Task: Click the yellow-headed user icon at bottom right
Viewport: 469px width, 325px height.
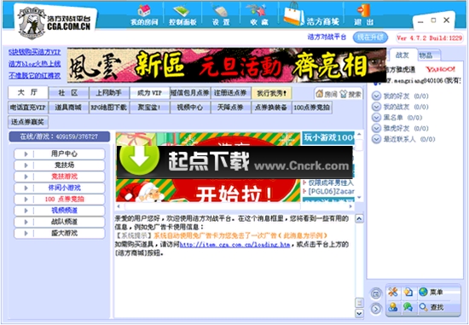Action: pos(393,307)
